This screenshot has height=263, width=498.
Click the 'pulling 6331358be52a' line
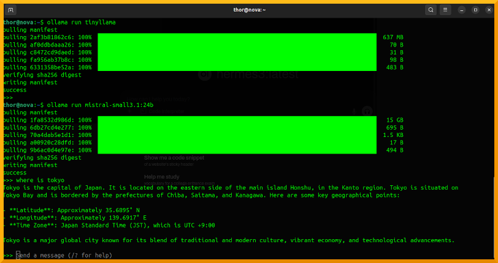[47, 67]
